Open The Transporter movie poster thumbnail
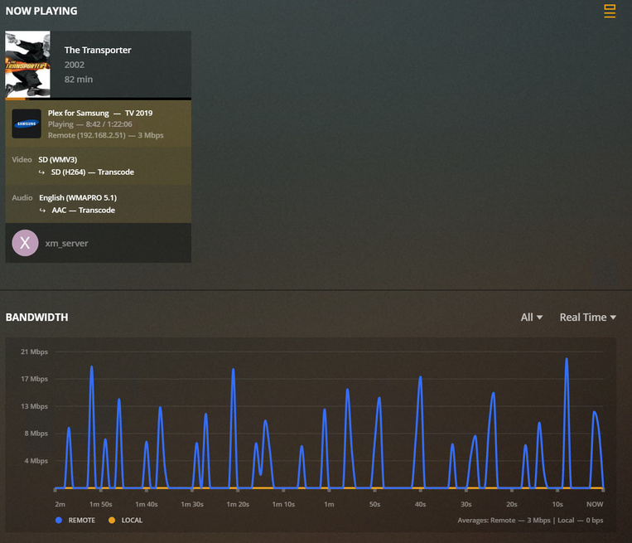Image resolution: width=632 pixels, height=543 pixels. click(x=28, y=64)
